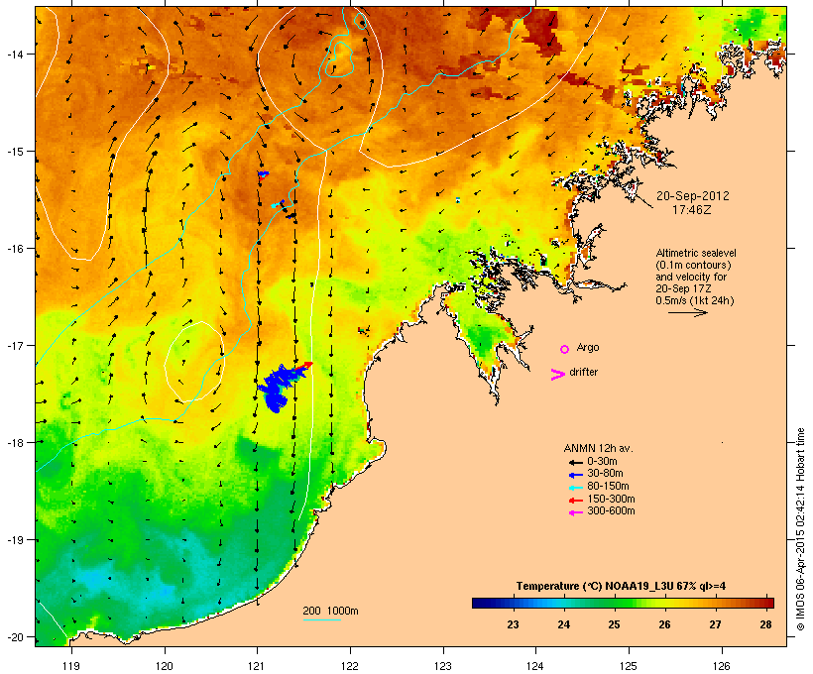Click the latitude axis label -14
Viewport: 813px width, 674px height.
click(x=14, y=54)
